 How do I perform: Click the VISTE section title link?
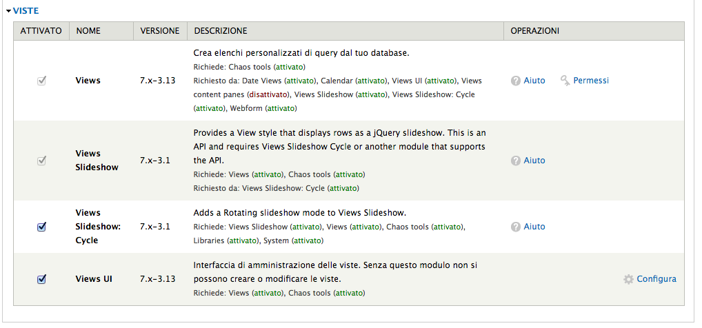tap(26, 10)
